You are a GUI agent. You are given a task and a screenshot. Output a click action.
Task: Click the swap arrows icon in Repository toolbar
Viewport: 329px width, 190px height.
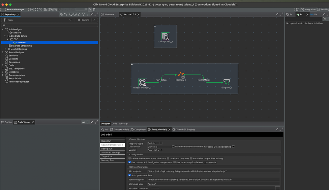tap(66, 14)
